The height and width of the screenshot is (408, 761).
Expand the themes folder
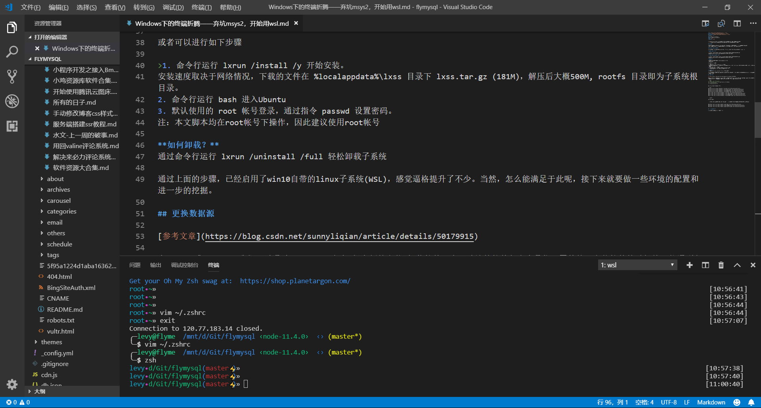[52, 342]
